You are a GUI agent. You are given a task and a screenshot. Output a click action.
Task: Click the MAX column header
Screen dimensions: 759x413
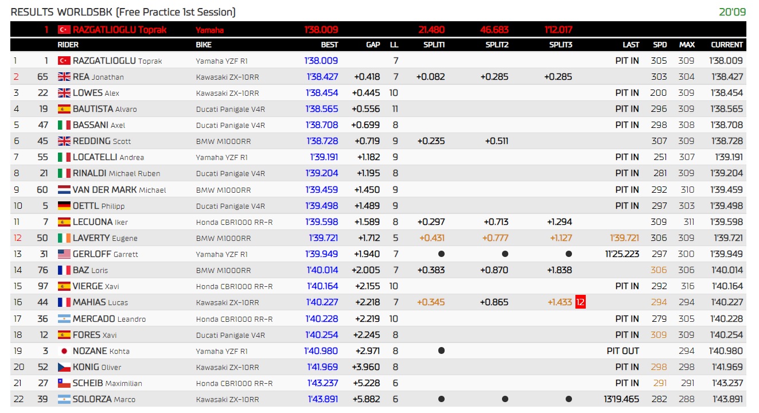pyautogui.click(x=687, y=45)
